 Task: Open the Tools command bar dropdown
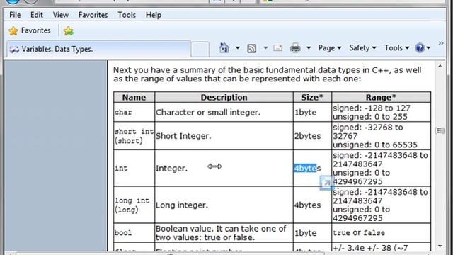pos(396,47)
